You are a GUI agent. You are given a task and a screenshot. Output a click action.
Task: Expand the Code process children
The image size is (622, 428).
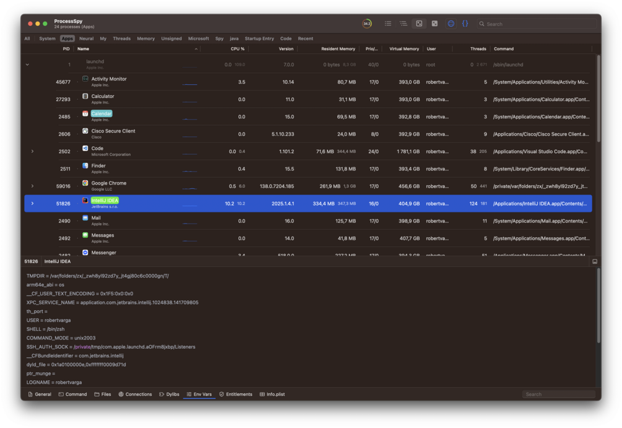click(x=33, y=151)
